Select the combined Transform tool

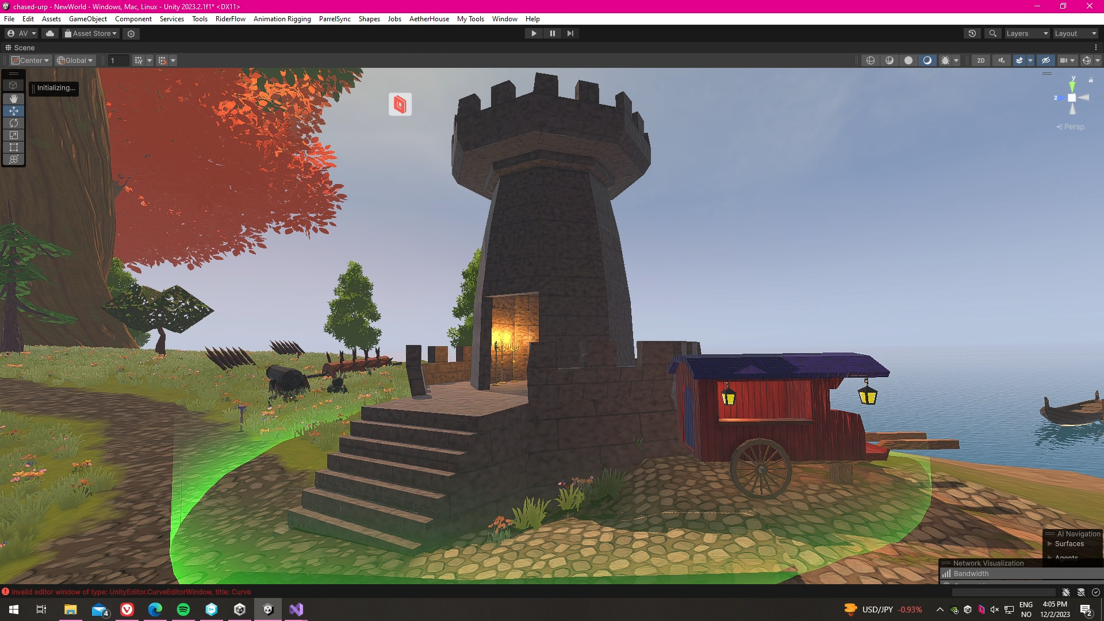pyautogui.click(x=14, y=159)
